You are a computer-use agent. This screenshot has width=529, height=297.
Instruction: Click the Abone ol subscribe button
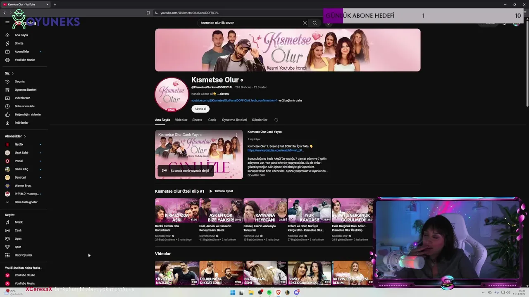tap(200, 109)
